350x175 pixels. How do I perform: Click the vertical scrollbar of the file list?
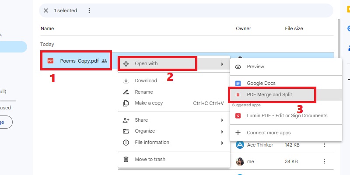click(x=339, y=38)
